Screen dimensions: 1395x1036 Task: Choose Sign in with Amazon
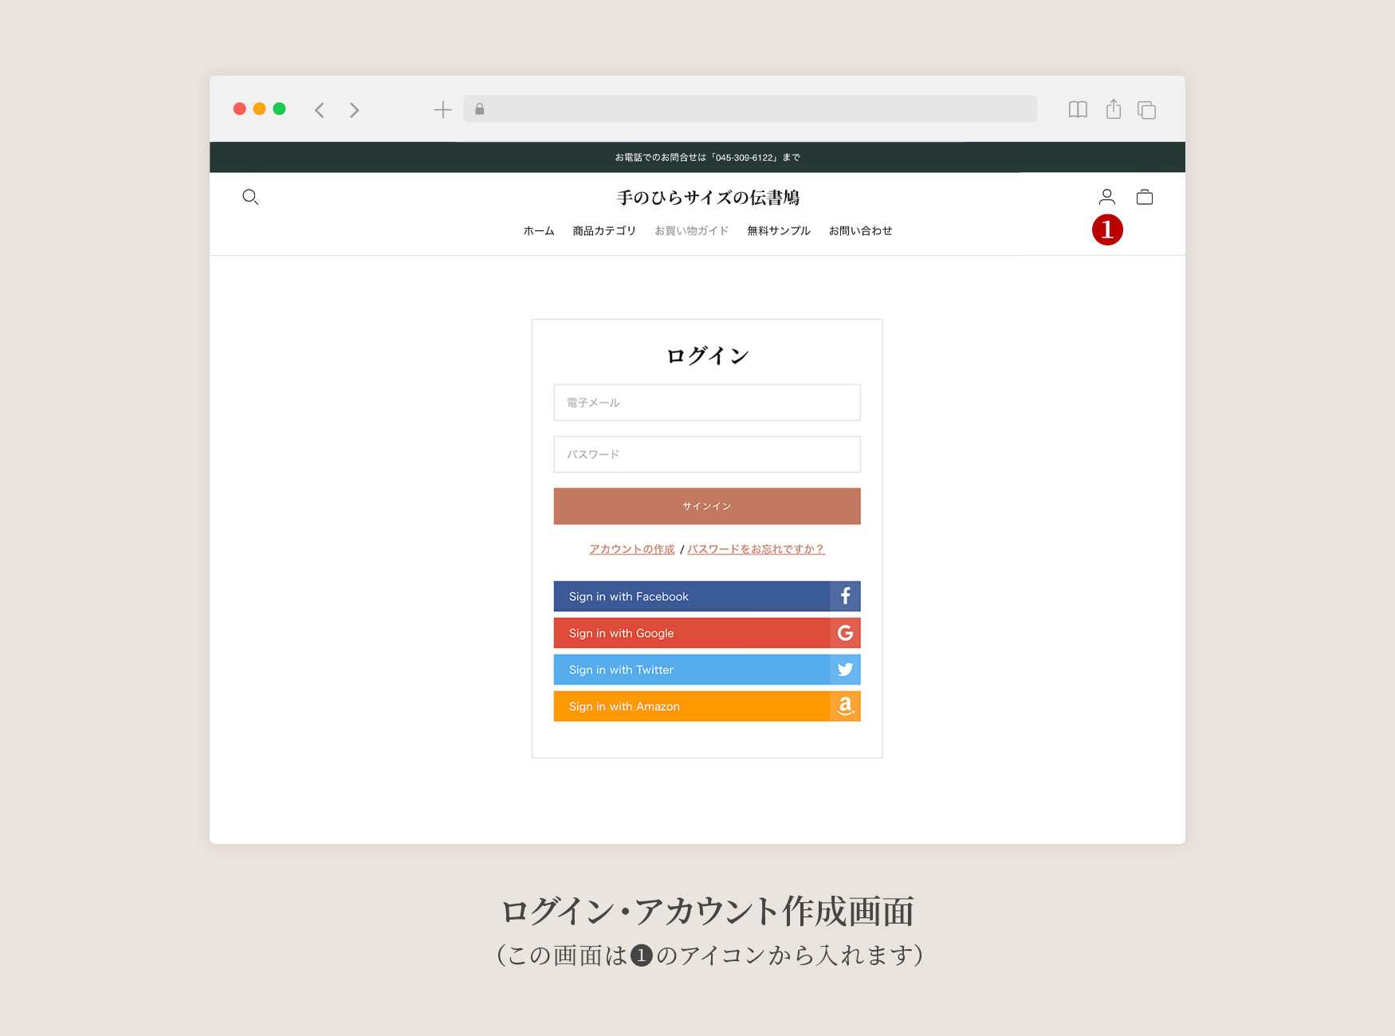707,706
